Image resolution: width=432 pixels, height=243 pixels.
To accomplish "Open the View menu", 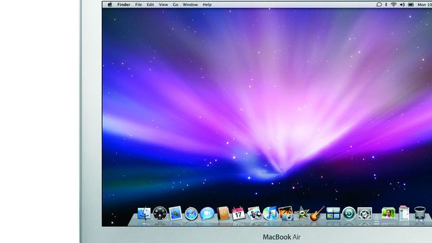I will [x=163, y=5].
